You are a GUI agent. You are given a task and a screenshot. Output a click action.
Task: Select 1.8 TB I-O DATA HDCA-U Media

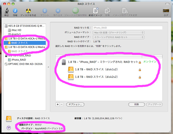pyautogui.click(x=25, y=39)
